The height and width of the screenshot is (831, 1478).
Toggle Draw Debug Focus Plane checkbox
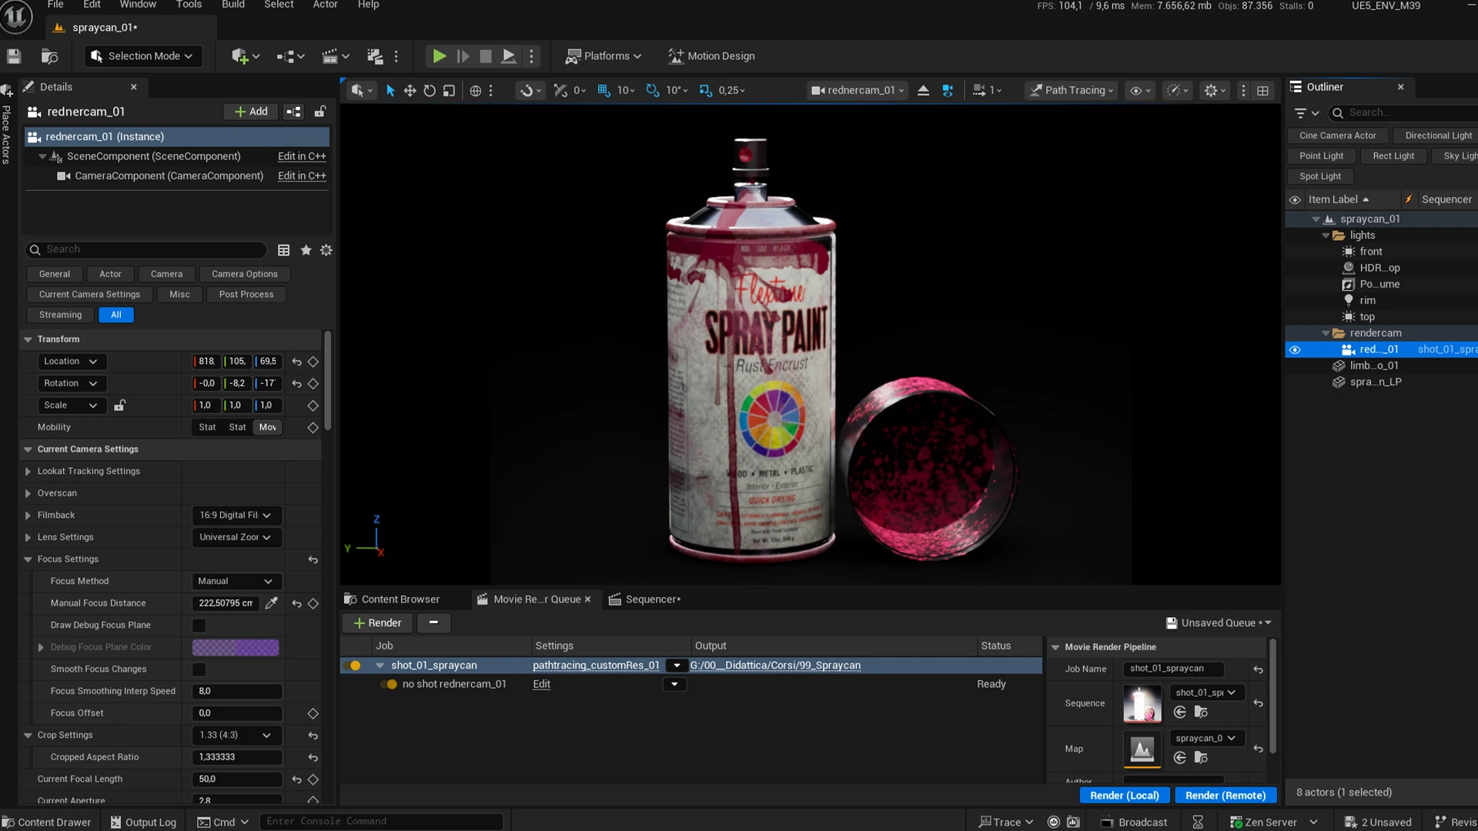pos(199,626)
